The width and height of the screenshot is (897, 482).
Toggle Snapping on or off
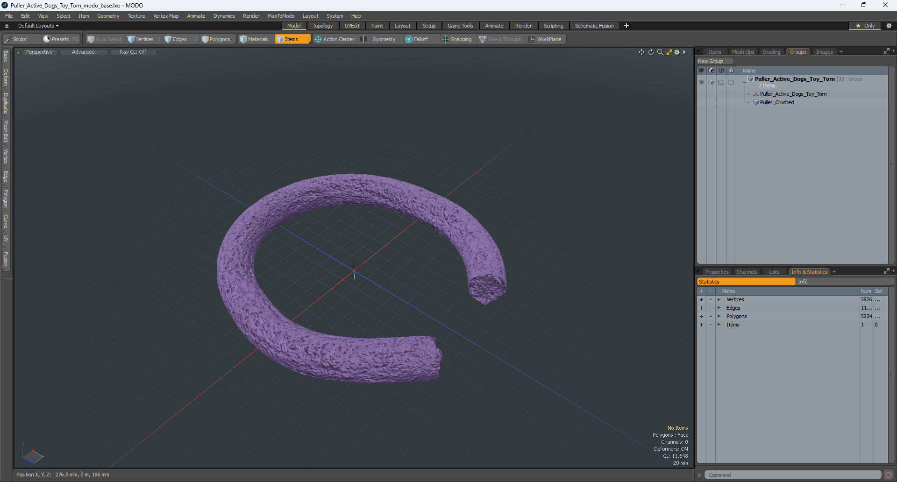click(x=457, y=39)
